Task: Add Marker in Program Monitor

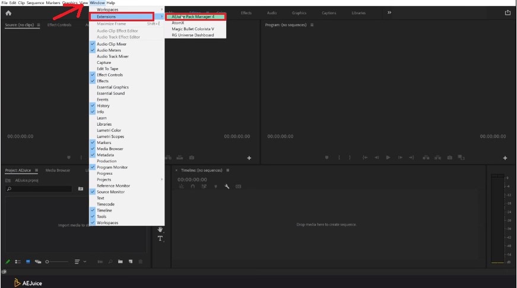Action: (x=326, y=158)
